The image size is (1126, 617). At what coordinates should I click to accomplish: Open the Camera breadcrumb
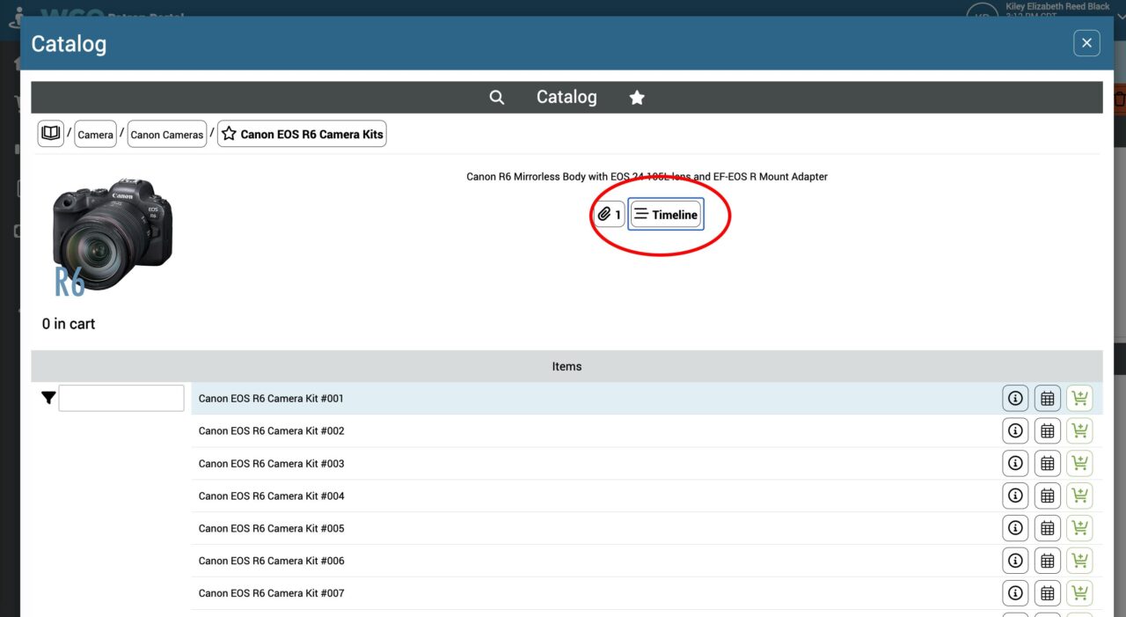point(95,134)
